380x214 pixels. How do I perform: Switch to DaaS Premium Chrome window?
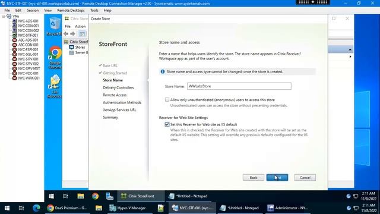[x=67, y=208]
